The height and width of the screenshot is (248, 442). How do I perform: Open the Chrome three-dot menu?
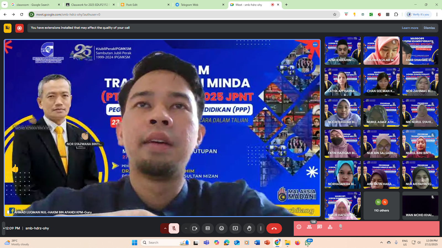coord(437,14)
